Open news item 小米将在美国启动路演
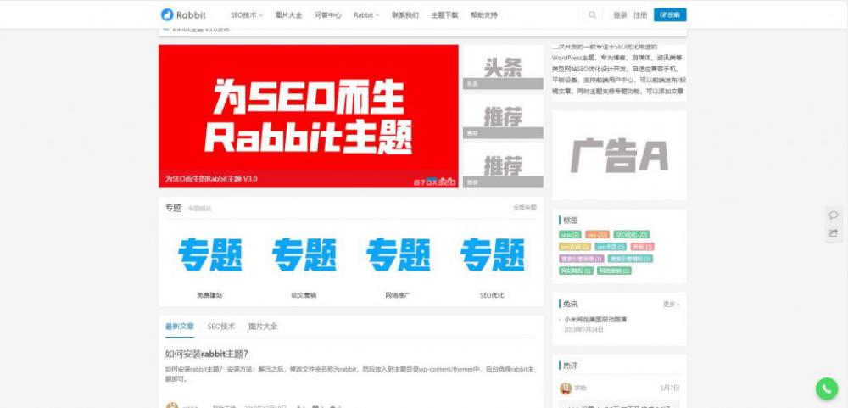Screen dimensions: 848x408 tap(595, 319)
